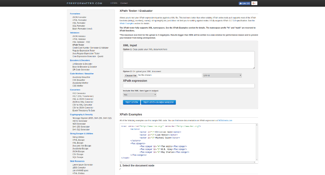Open QR Code Generator link
Viewport: 325px width, 175px height.
(81, 70)
